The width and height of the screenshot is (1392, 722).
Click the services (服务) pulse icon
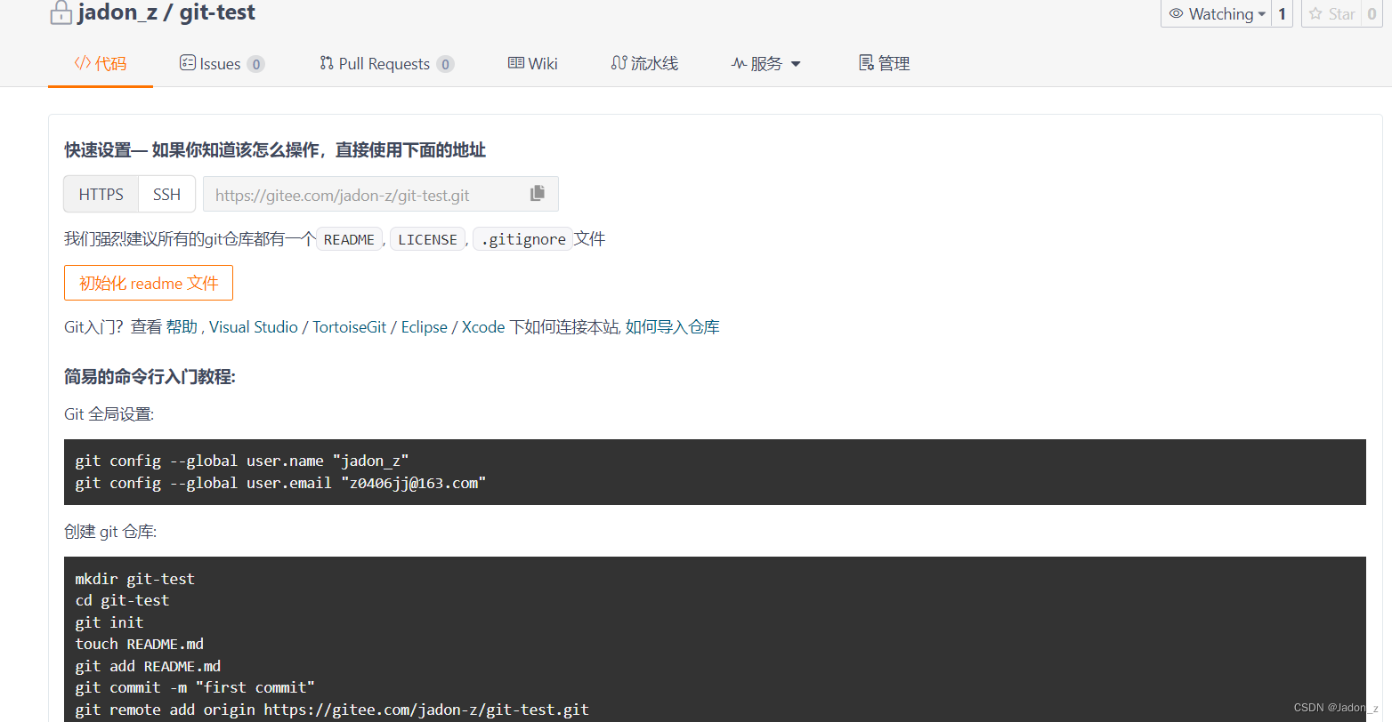(739, 63)
